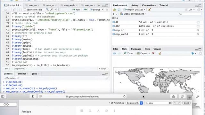Refresh the environment pane icon
The height and width of the screenshot is (115, 205).
199,10
